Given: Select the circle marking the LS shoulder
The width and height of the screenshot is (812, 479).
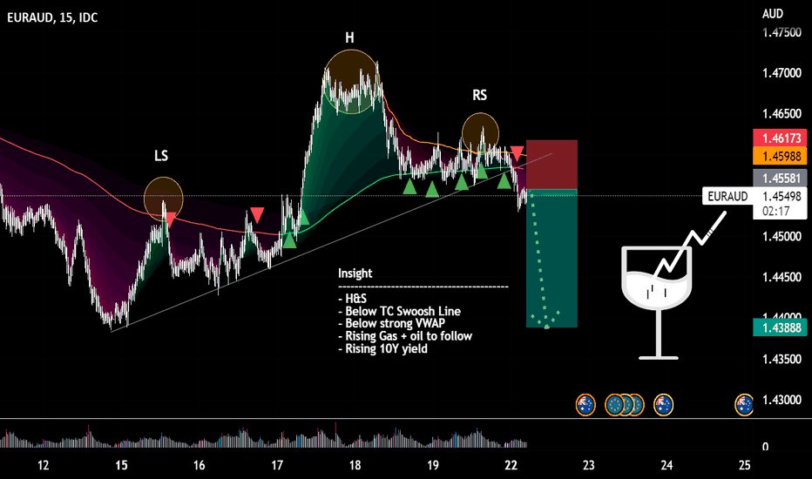Looking at the screenshot, I should (x=164, y=199).
